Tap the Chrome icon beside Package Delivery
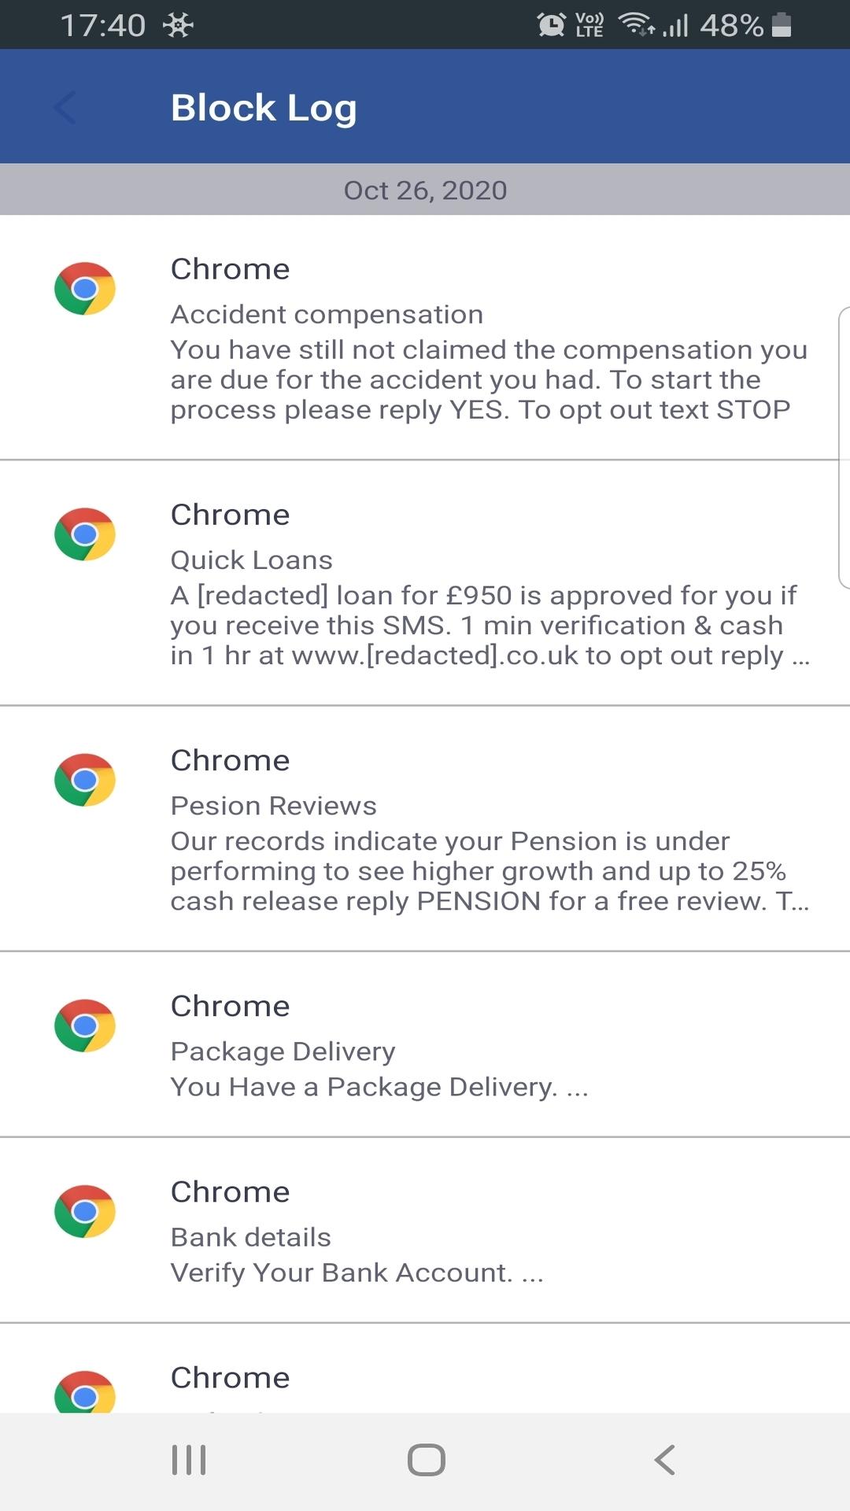The width and height of the screenshot is (850, 1511). [x=85, y=1025]
